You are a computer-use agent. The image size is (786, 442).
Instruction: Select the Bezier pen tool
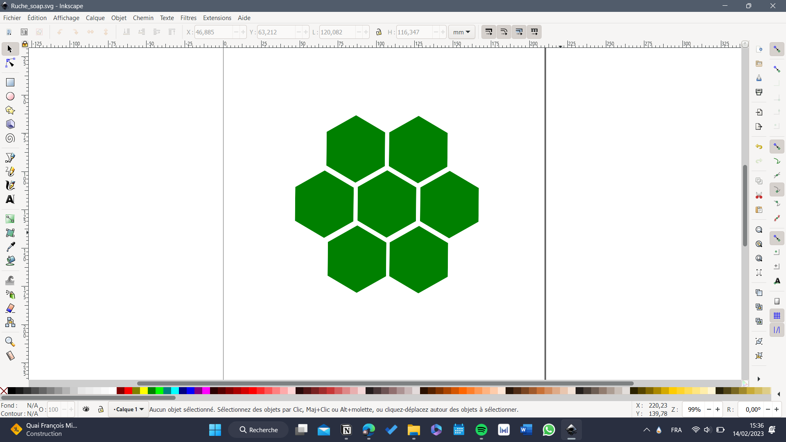click(10, 158)
